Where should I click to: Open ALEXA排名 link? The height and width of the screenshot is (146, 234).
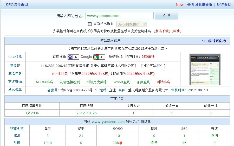click(x=44, y=82)
